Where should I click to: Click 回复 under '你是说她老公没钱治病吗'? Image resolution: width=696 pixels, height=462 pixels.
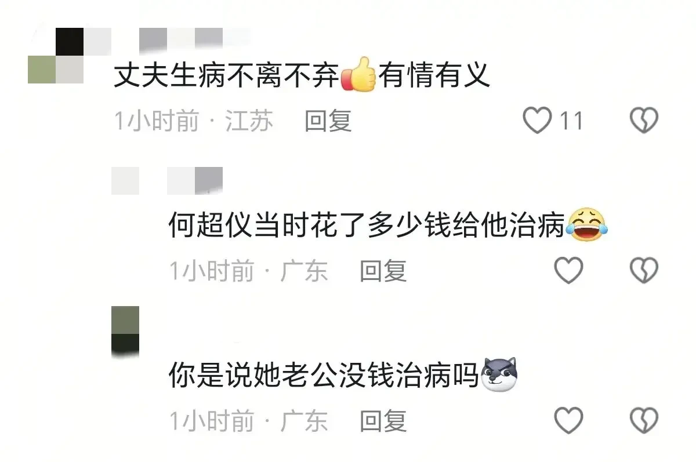383,421
